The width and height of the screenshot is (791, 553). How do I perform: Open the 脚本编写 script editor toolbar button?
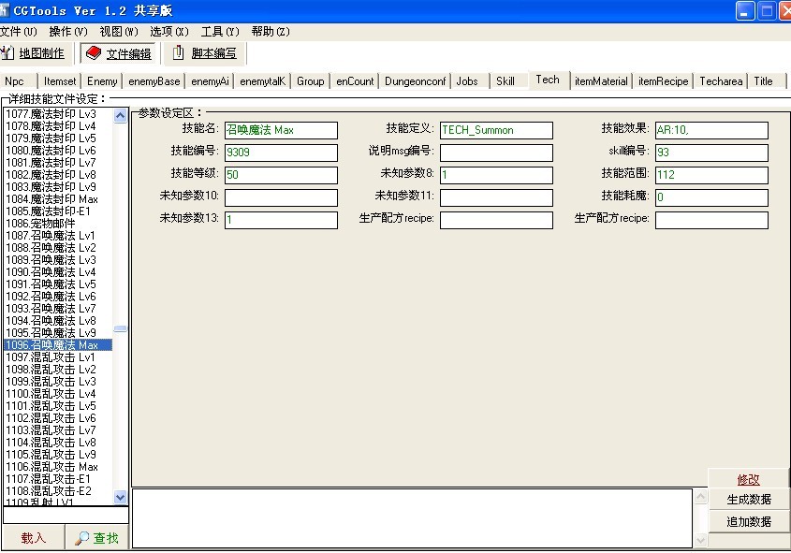204,53
